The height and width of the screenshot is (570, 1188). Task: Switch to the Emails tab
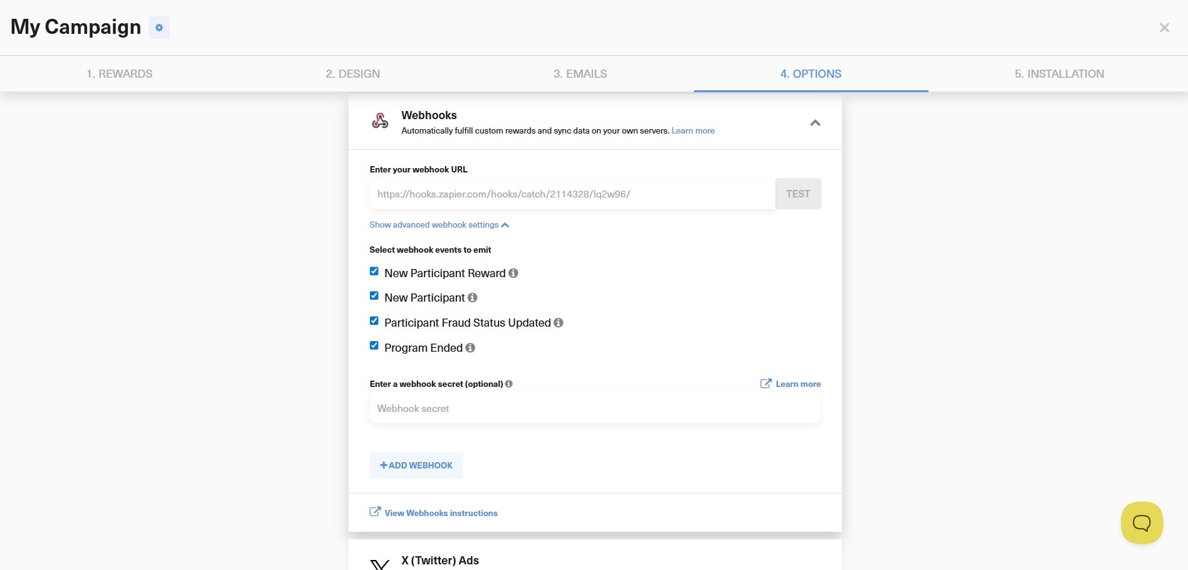coord(580,73)
